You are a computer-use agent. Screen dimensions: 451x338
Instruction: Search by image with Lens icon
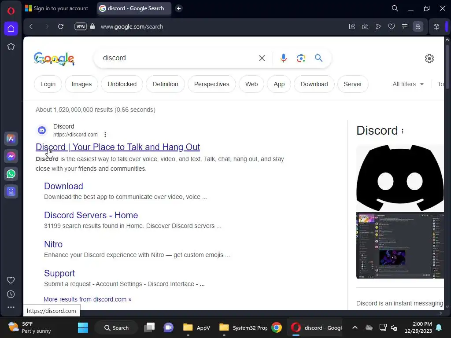(x=301, y=58)
